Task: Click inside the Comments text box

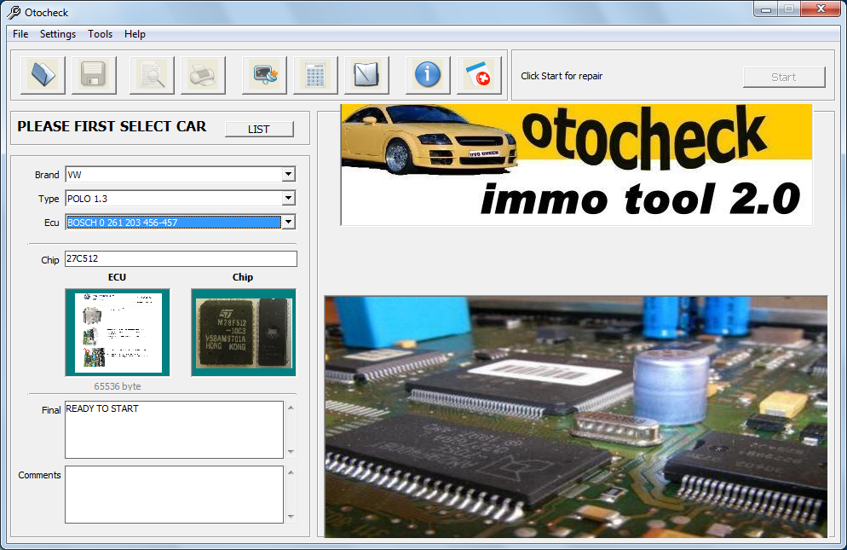Action: pos(174,494)
